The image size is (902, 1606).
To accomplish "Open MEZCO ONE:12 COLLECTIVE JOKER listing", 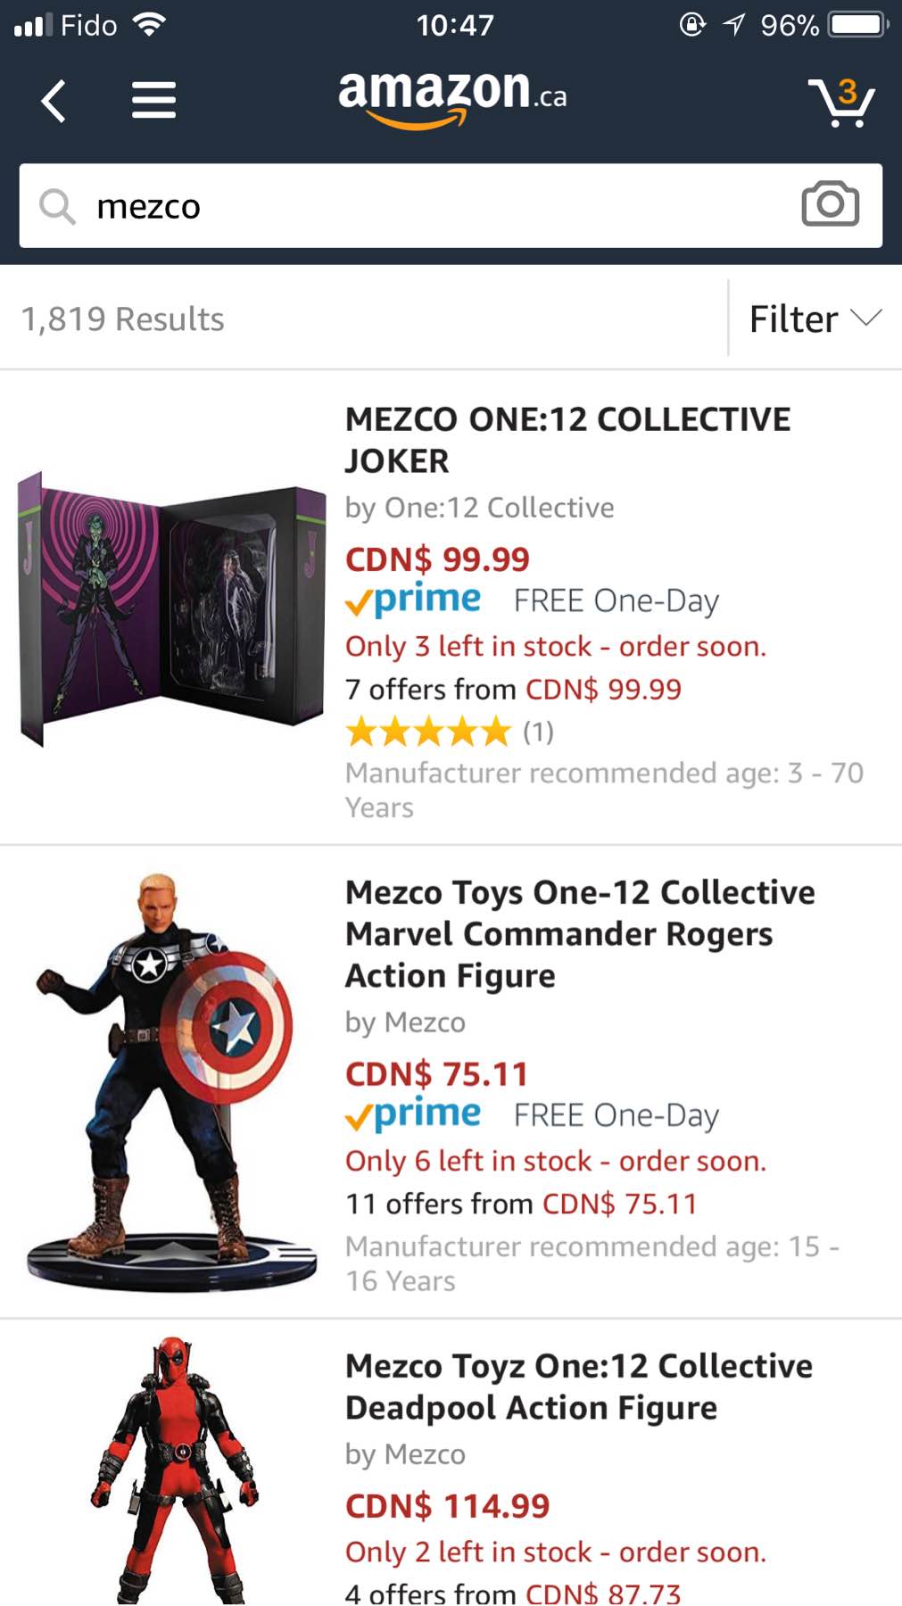I will (x=567, y=440).
